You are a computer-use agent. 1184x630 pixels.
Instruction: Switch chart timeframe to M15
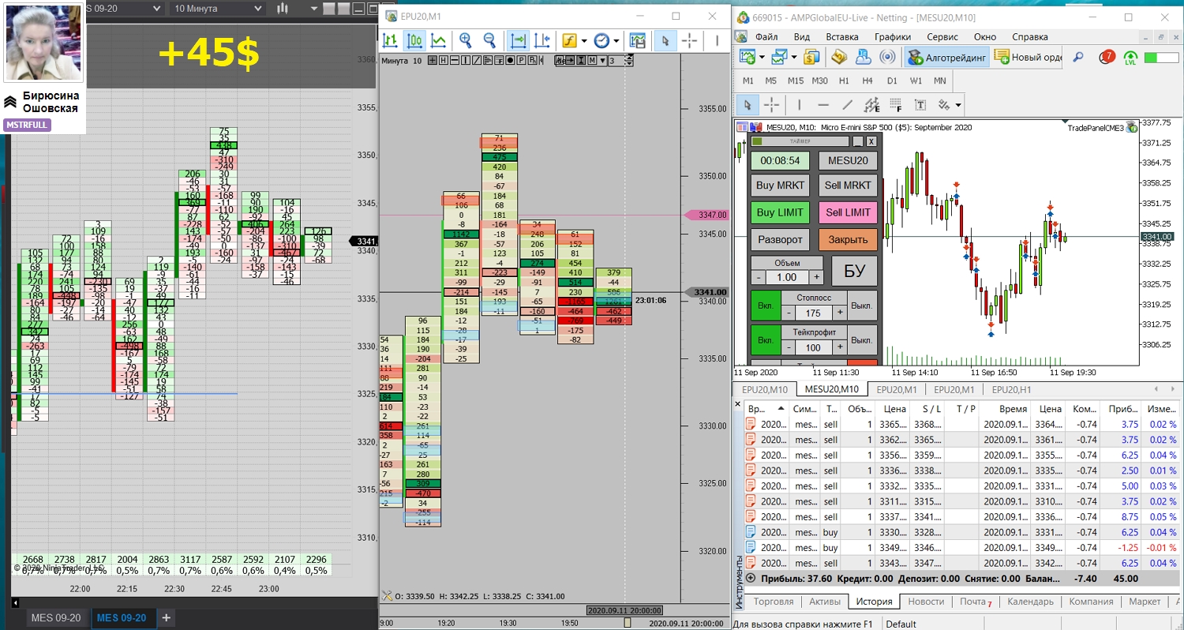click(x=796, y=81)
